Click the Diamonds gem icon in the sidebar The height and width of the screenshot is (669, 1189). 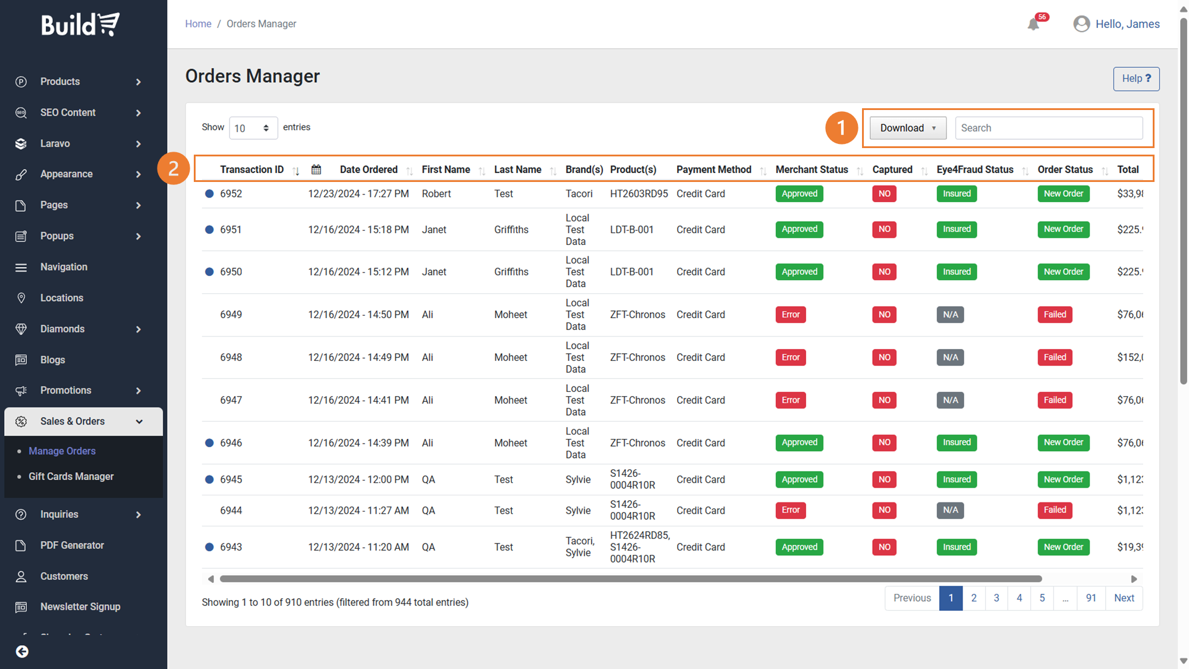pyautogui.click(x=21, y=329)
